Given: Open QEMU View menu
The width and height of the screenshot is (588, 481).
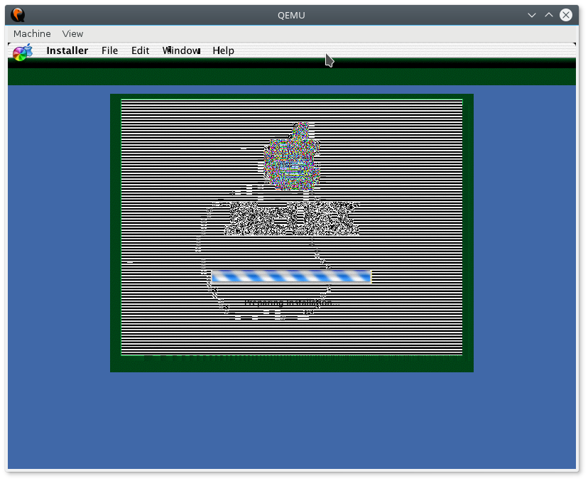Looking at the screenshot, I should [x=72, y=34].
